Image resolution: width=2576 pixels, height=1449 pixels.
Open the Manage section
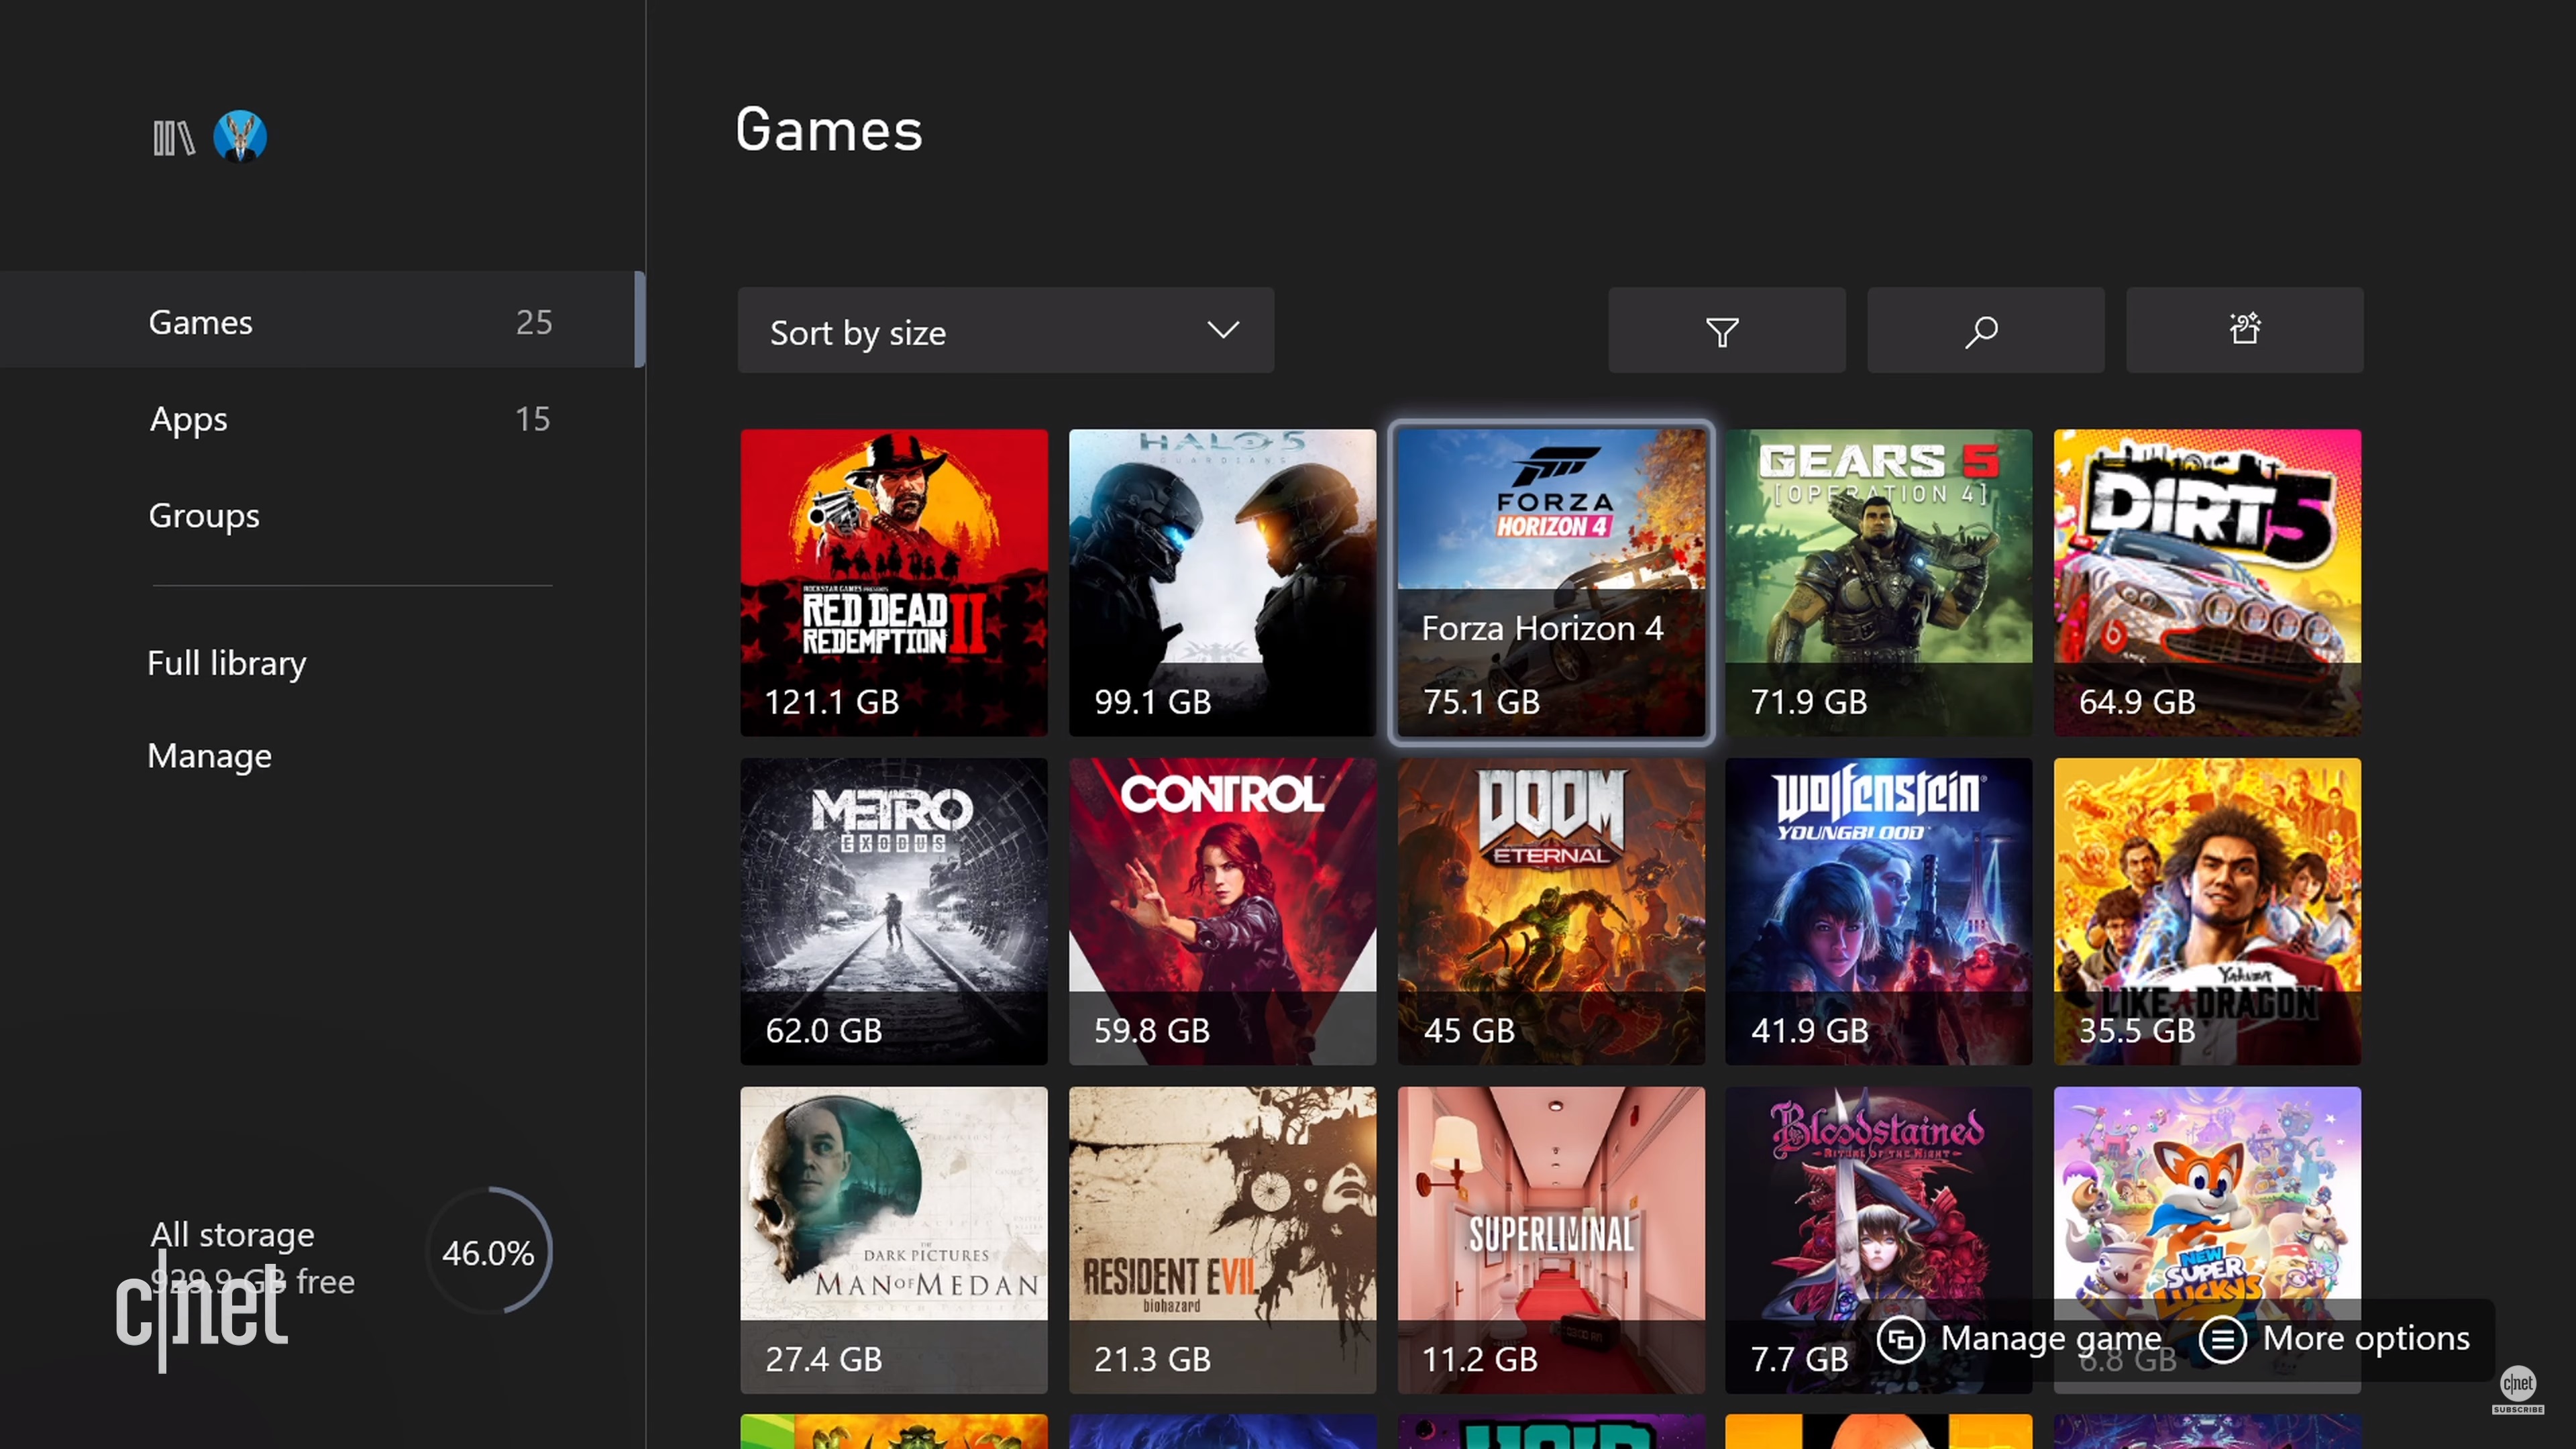(x=209, y=756)
